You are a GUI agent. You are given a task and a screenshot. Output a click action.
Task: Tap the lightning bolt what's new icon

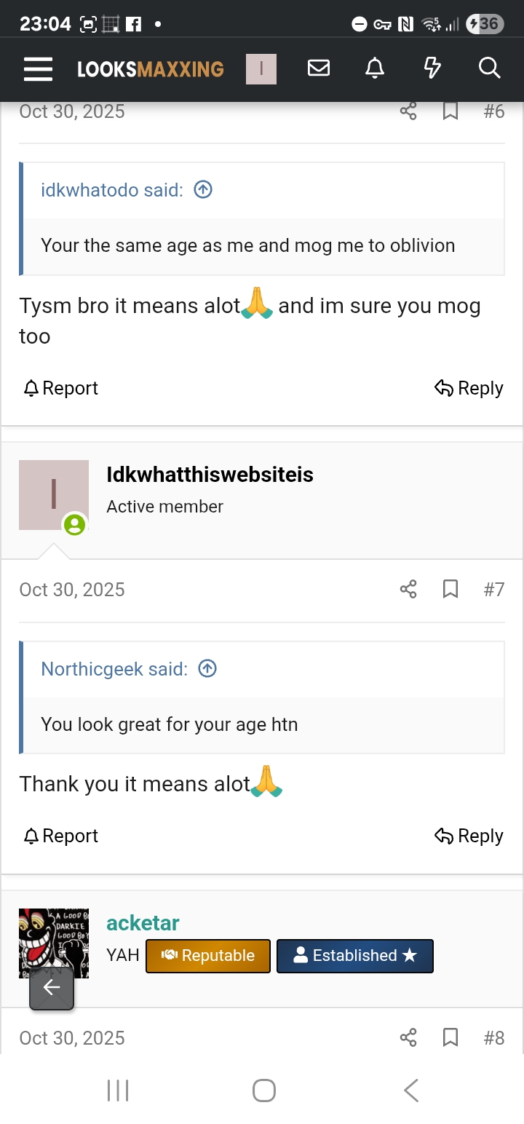pos(432,68)
